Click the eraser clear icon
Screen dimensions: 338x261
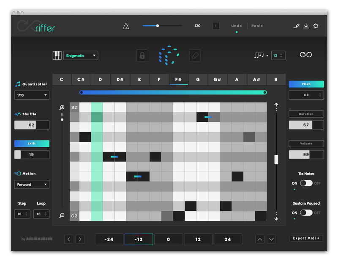pos(195,56)
